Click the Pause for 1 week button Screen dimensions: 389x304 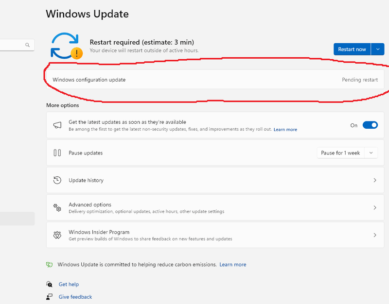point(340,153)
